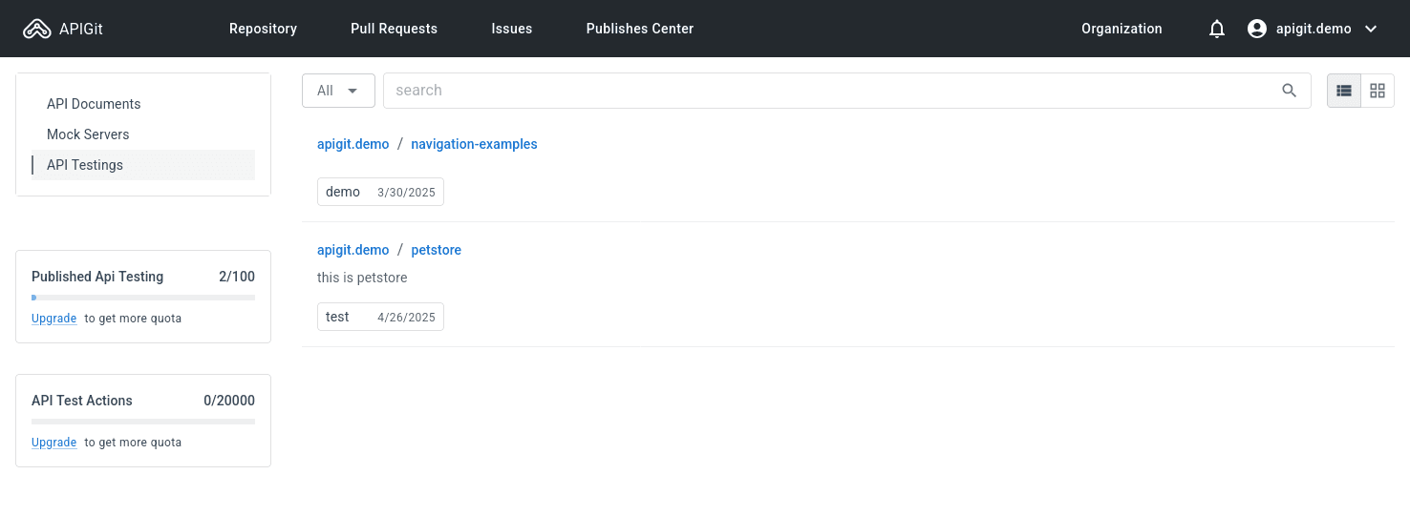This screenshot has width=1410, height=516.
Task: Open the test published tag dated 4/26/2025
Action: 380,317
